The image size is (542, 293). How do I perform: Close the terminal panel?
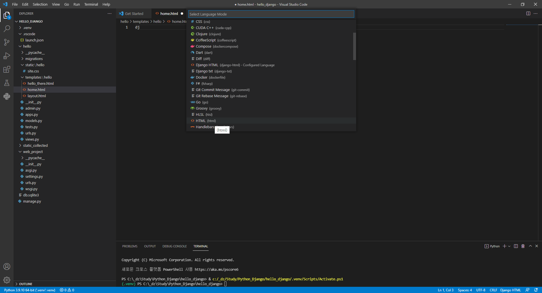click(537, 246)
